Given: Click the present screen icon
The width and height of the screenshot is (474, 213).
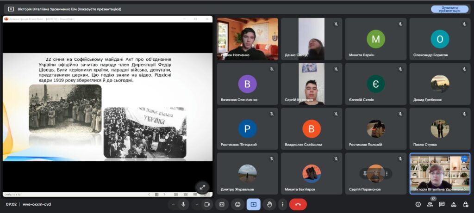Looking at the screenshot, I should (x=253, y=204).
